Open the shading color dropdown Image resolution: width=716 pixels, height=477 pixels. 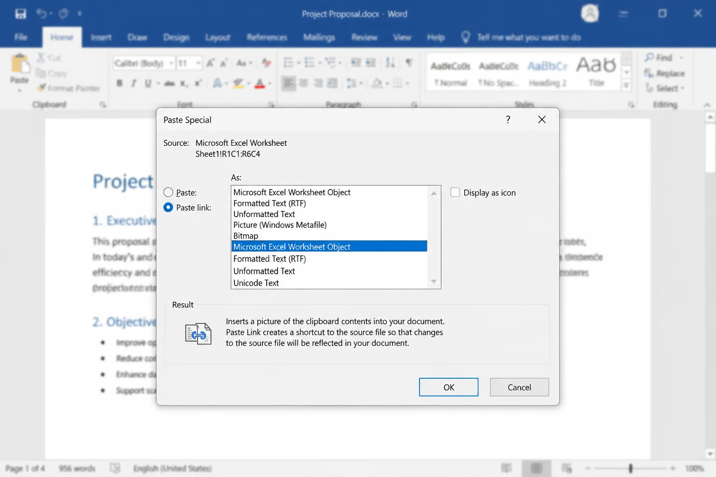tap(379, 83)
